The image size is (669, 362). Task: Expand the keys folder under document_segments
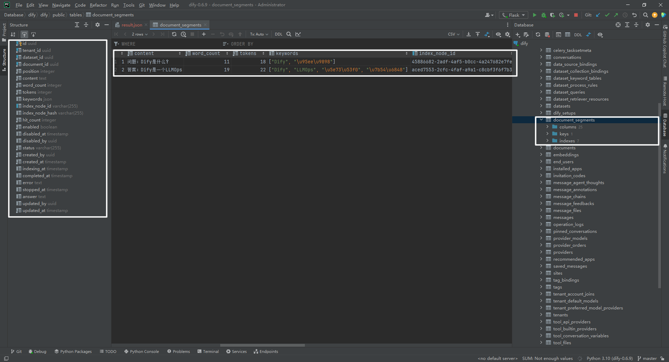click(x=548, y=134)
